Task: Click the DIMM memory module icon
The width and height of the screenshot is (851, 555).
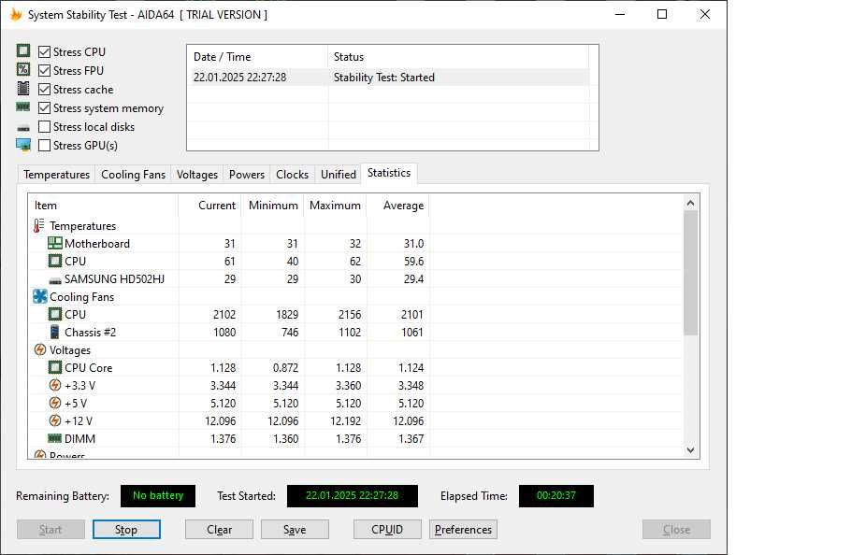Action: click(55, 438)
